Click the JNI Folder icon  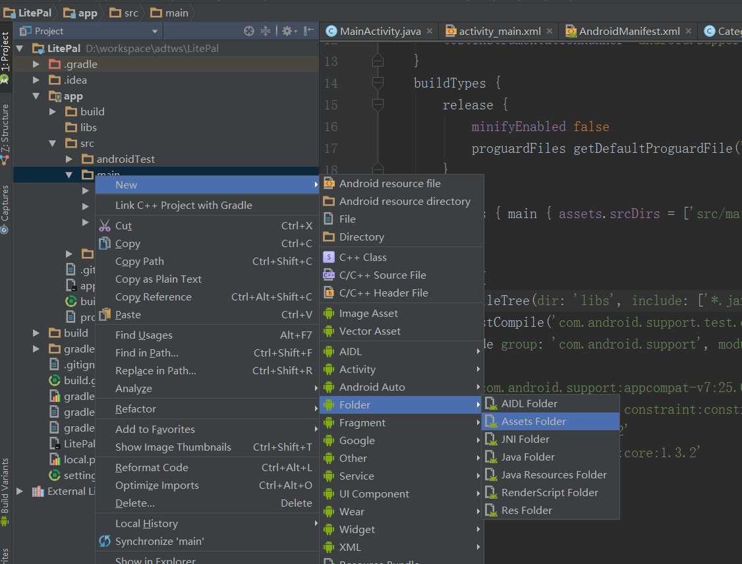[x=491, y=439]
